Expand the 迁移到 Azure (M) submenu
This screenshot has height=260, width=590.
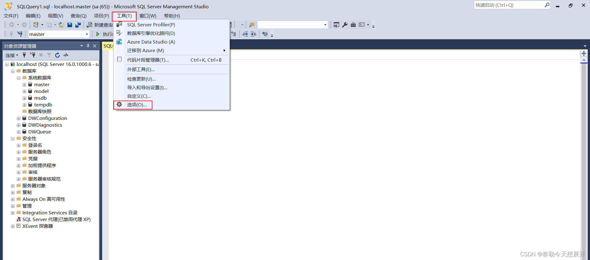pyautogui.click(x=171, y=50)
